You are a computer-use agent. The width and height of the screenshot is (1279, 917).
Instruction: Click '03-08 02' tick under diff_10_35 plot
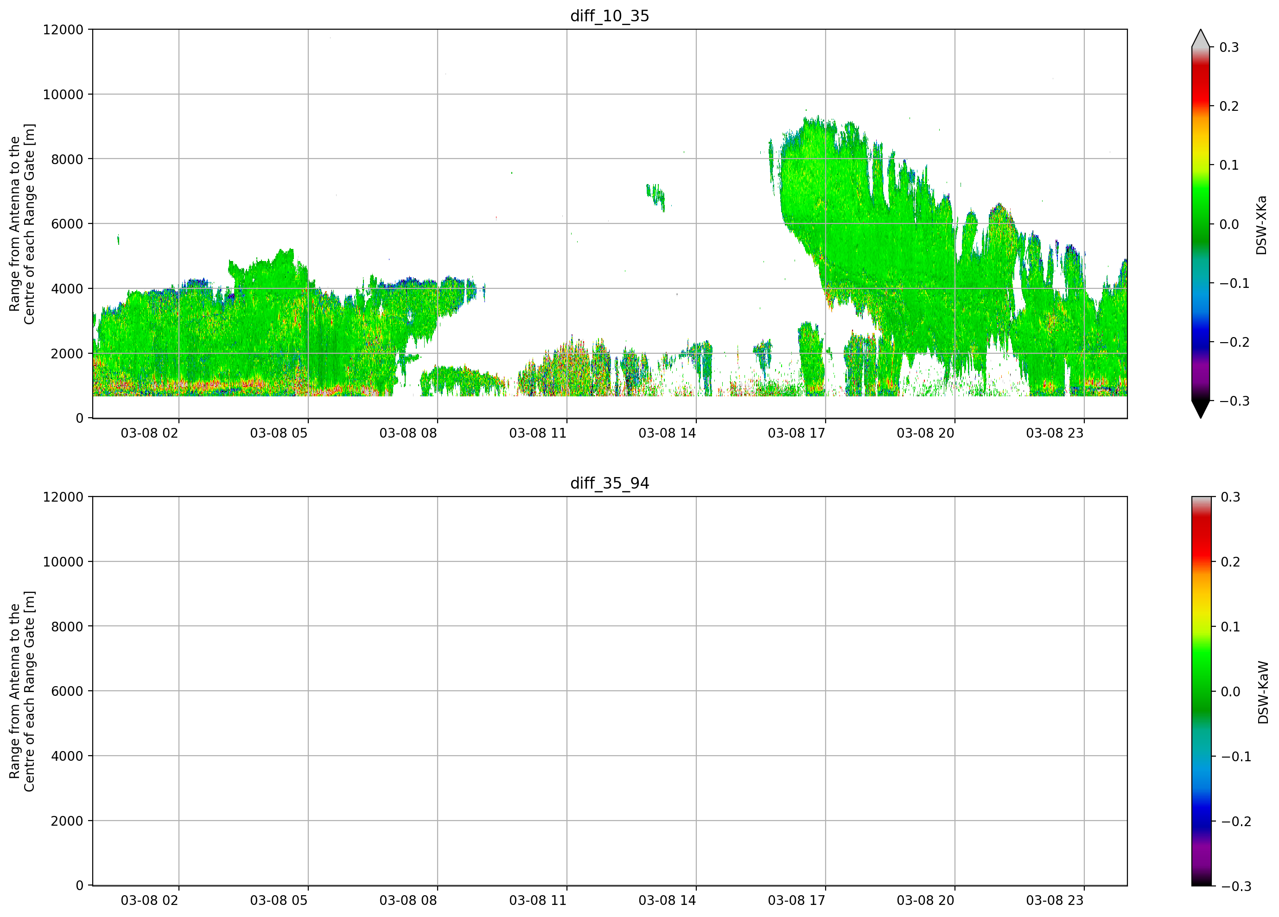point(149,433)
